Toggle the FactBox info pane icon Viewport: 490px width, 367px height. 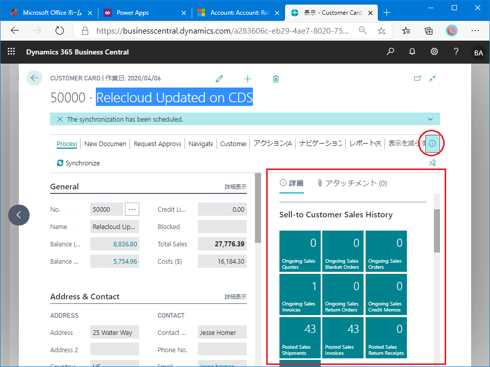click(432, 143)
